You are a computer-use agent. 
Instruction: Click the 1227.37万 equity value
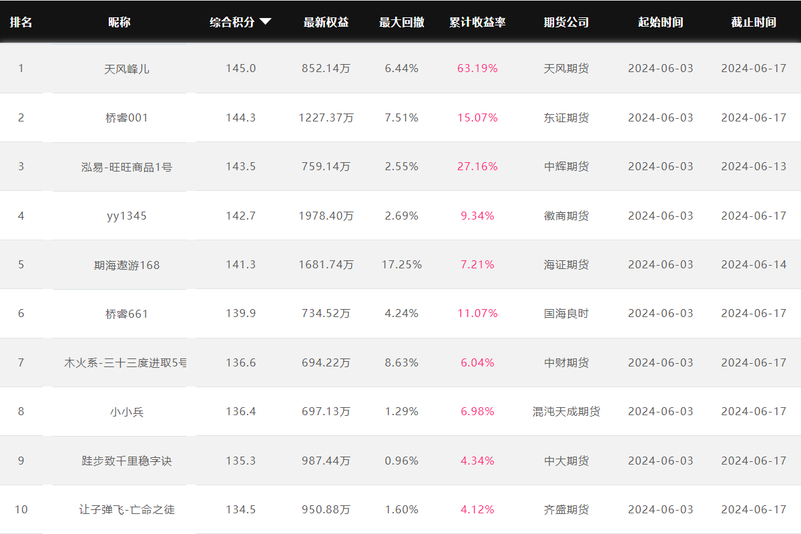pyautogui.click(x=326, y=117)
